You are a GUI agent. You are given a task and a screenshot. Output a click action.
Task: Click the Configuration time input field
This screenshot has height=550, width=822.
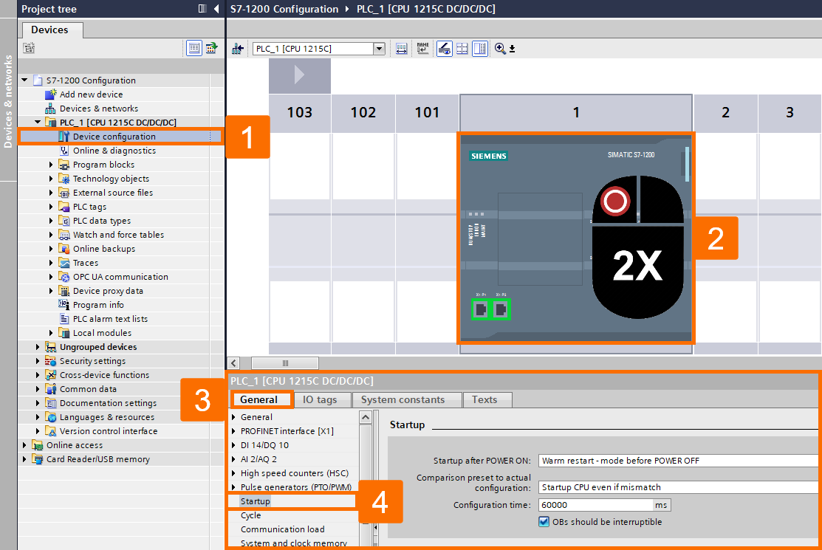point(595,505)
